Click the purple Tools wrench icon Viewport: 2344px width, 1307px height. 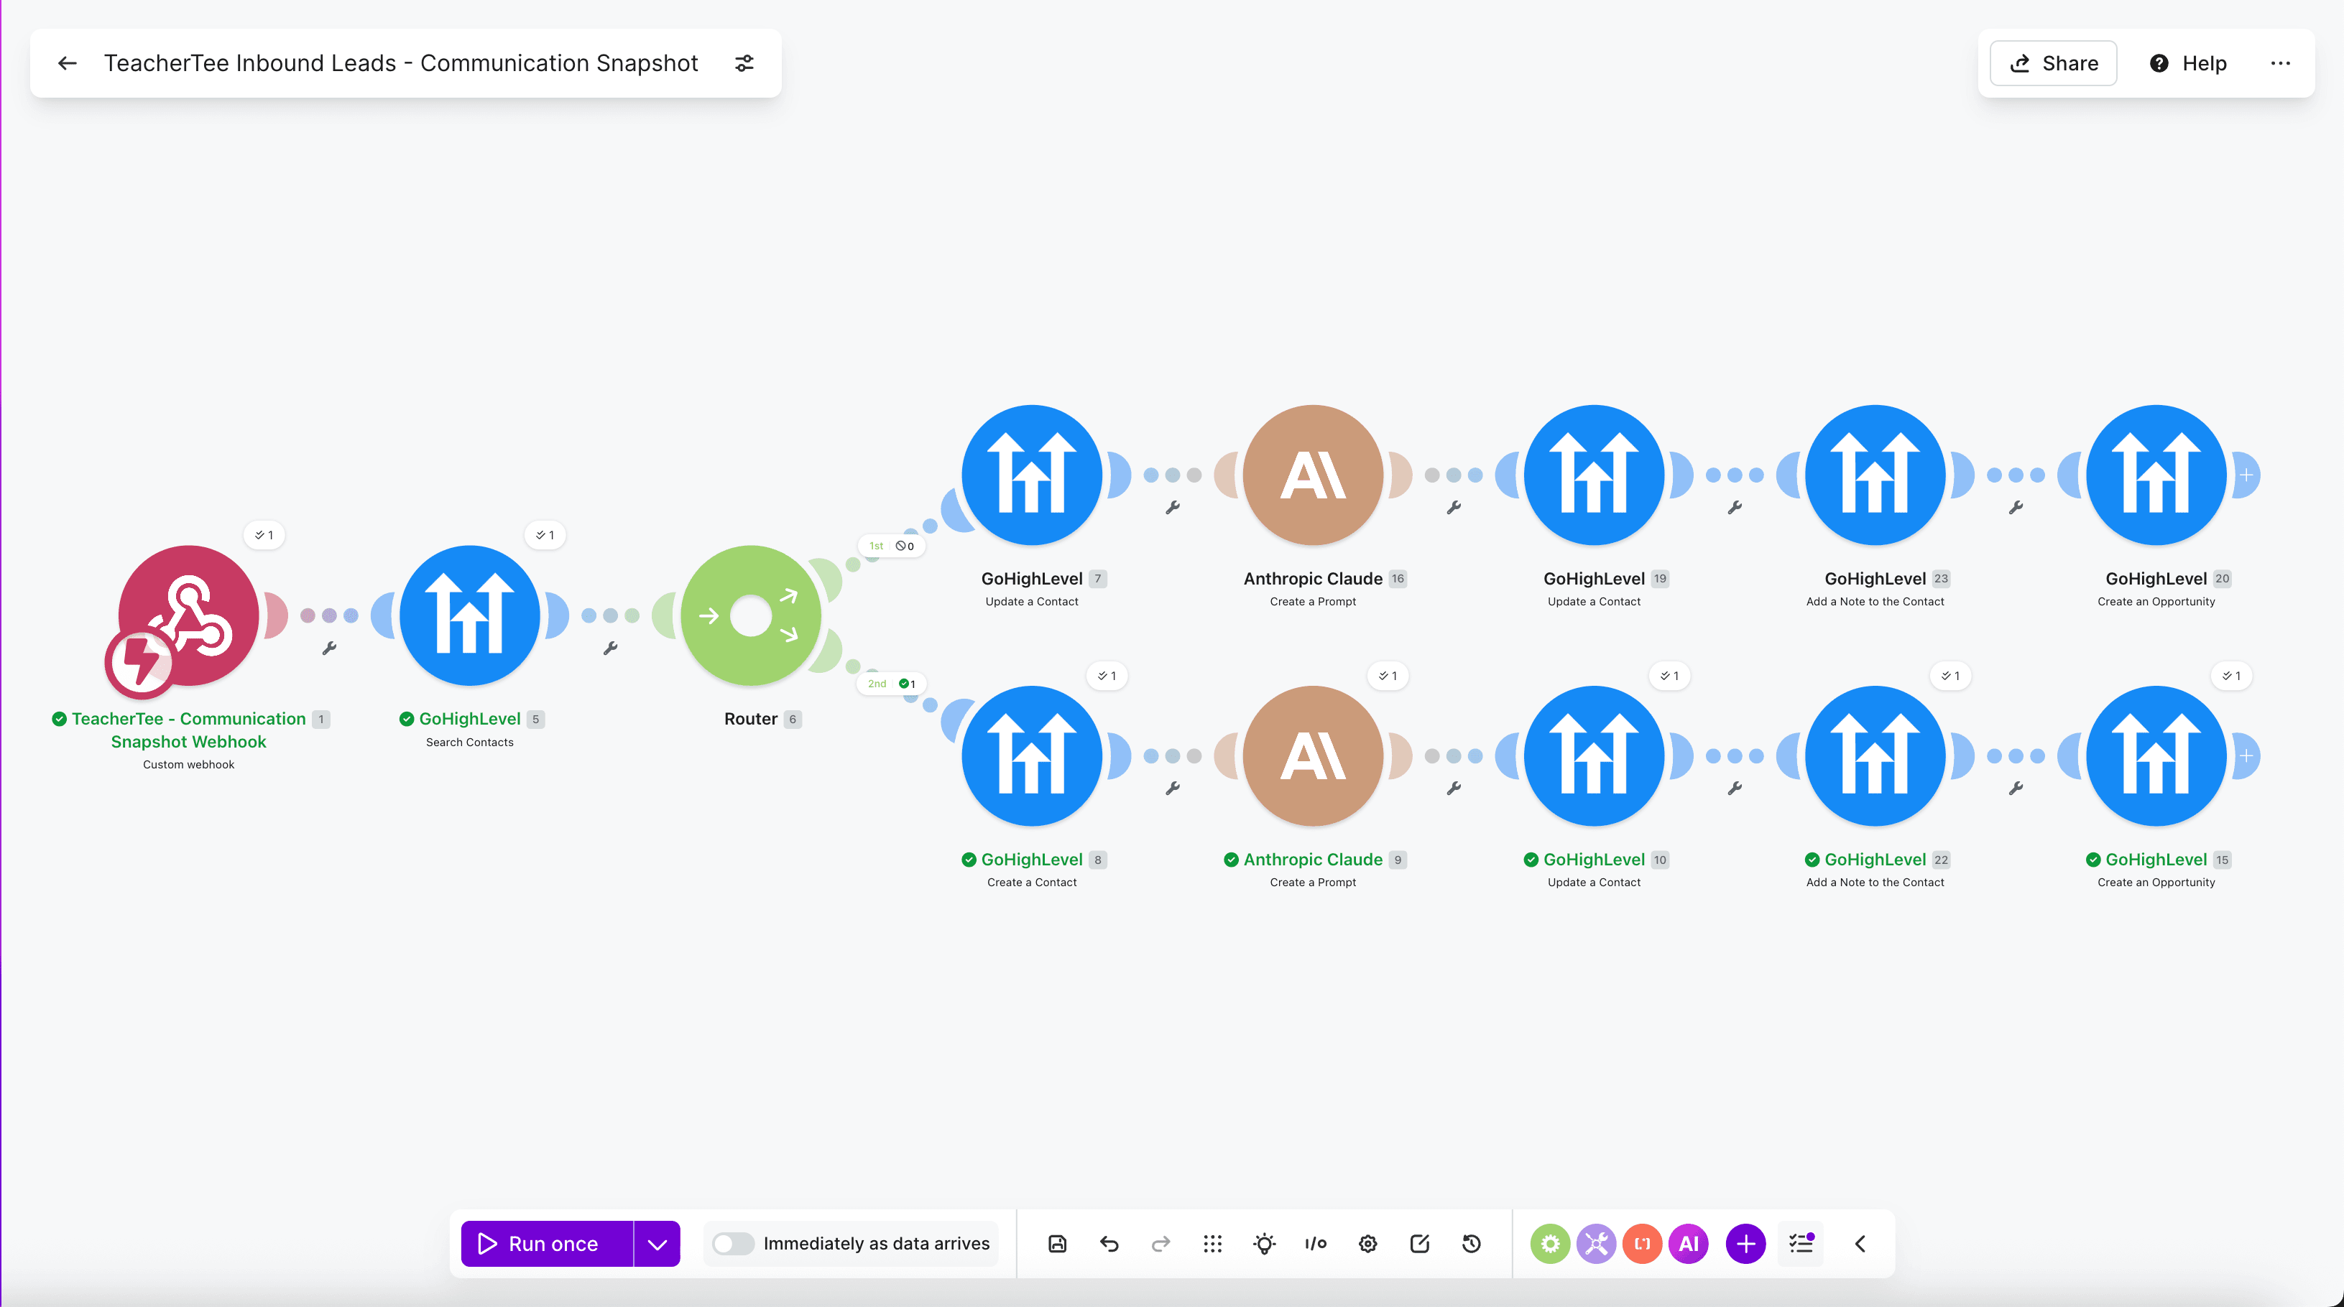[1596, 1243]
